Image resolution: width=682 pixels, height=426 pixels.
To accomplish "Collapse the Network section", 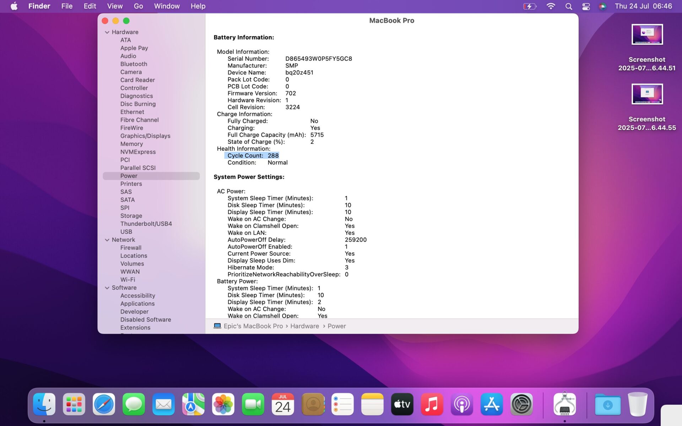I will 107,240.
